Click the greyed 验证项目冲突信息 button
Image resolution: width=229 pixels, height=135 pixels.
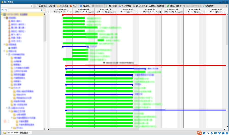(192, 6)
